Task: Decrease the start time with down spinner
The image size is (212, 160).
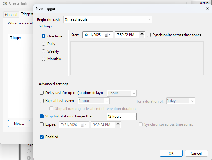Action: pyautogui.click(x=142, y=36)
